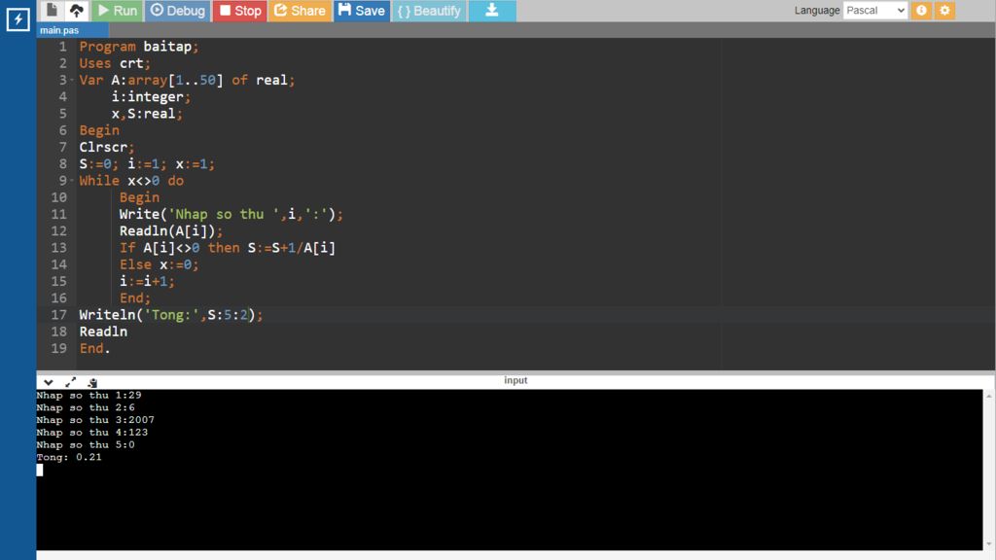Viewport: 996px width, 560px height.
Task: Click the console vertical scrollbar
Action: coord(989,470)
